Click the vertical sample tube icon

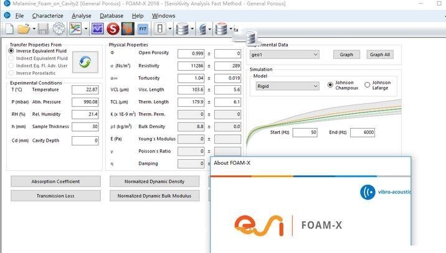pyautogui.click(x=160, y=29)
